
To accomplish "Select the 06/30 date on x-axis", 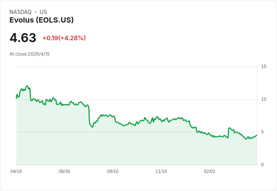I will pos(64,171).
